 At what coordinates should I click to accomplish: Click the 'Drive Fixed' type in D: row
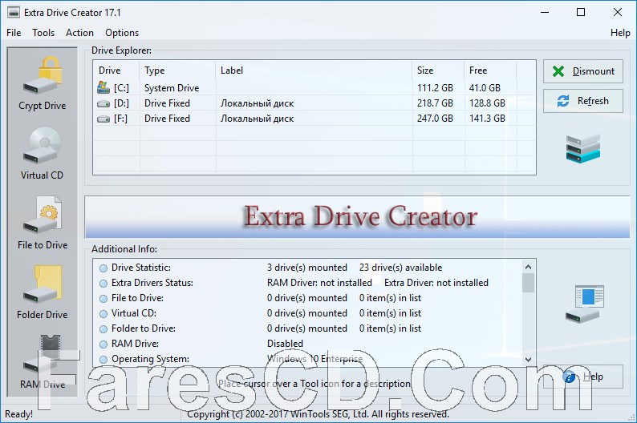point(168,103)
